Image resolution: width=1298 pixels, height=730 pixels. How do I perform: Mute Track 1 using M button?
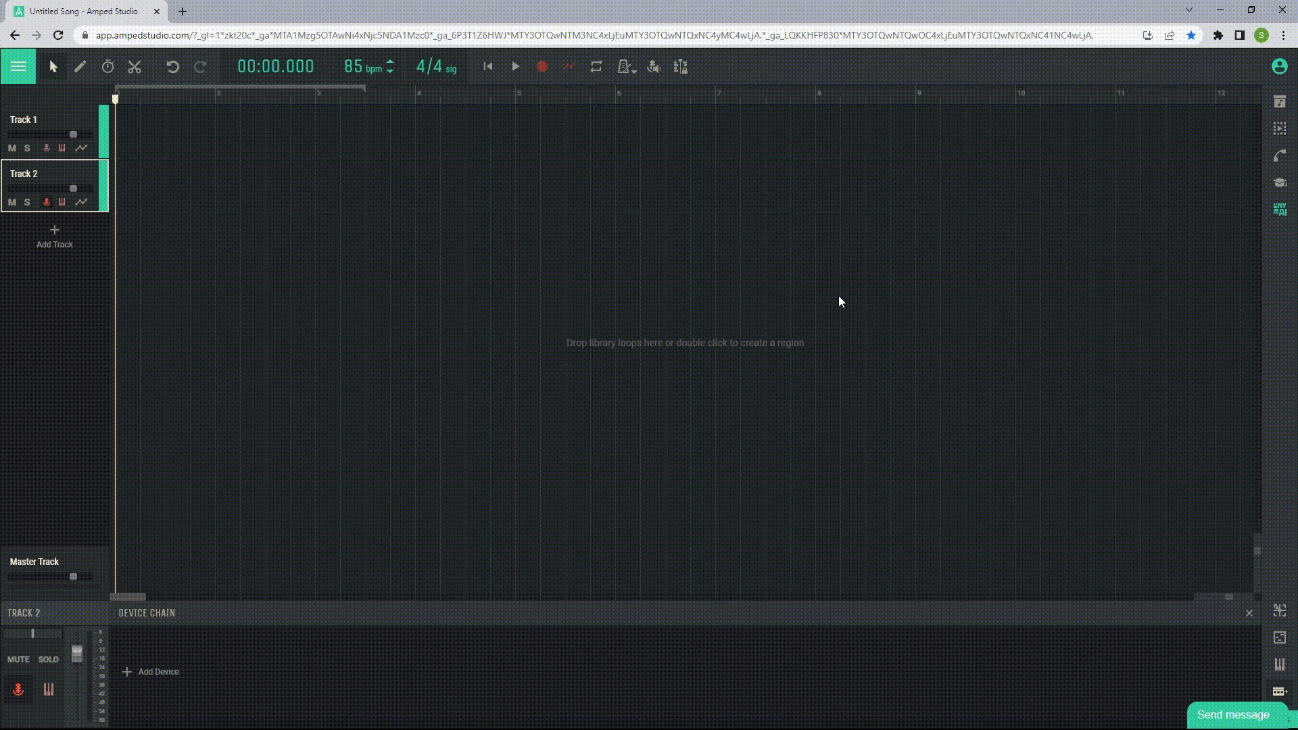click(x=11, y=148)
